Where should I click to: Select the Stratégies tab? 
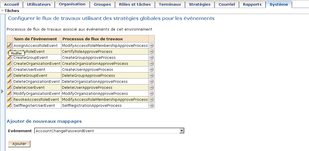(x=200, y=4)
